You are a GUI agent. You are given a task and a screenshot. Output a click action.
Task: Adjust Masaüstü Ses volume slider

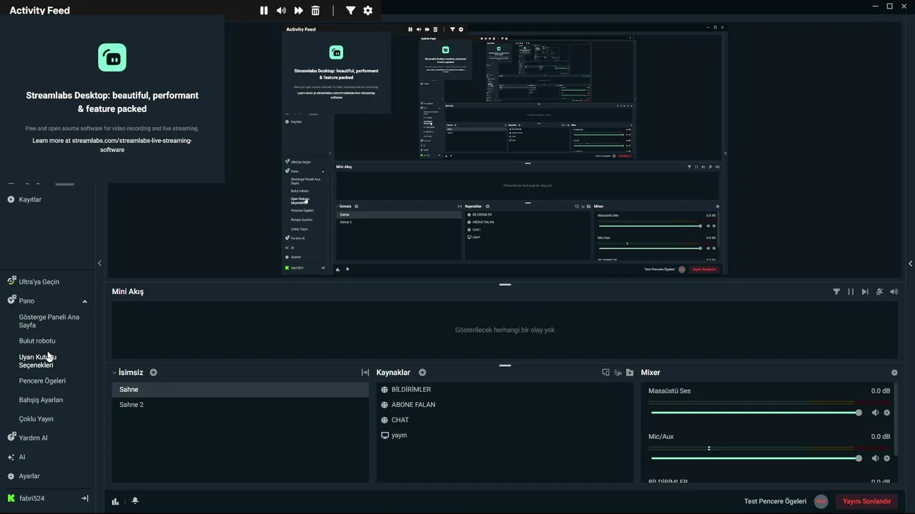(x=756, y=413)
